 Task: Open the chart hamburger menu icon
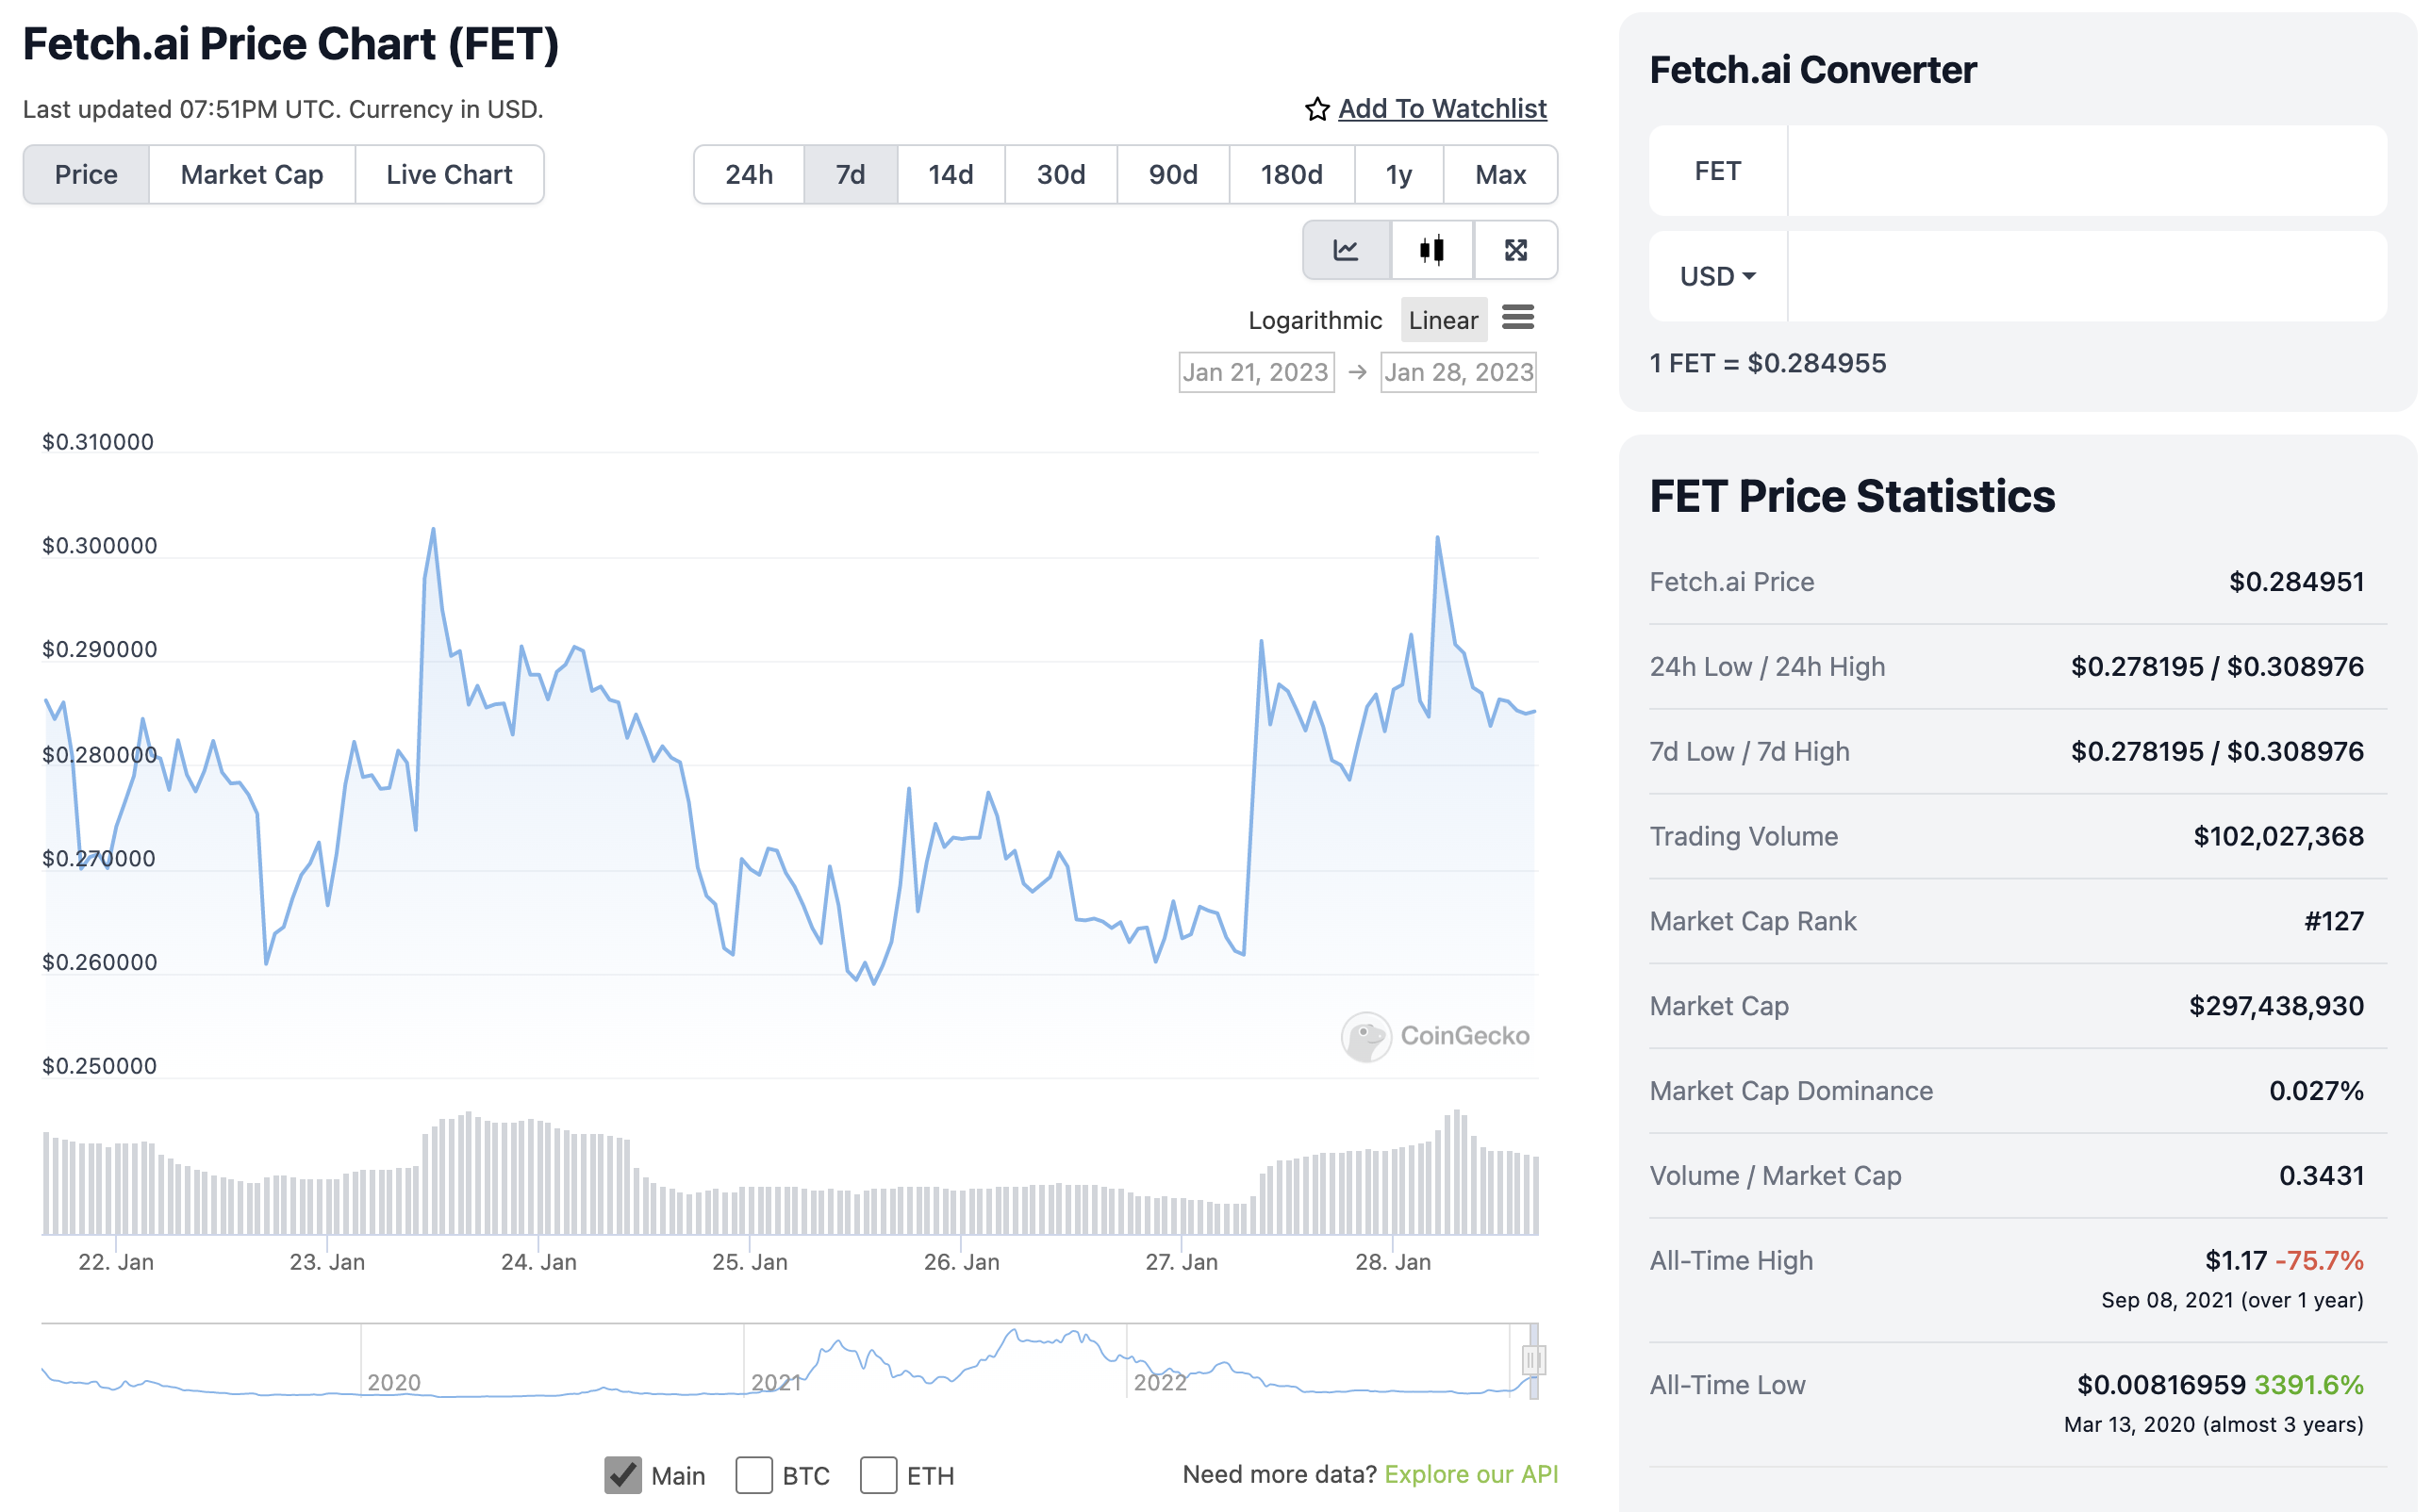point(1517,318)
